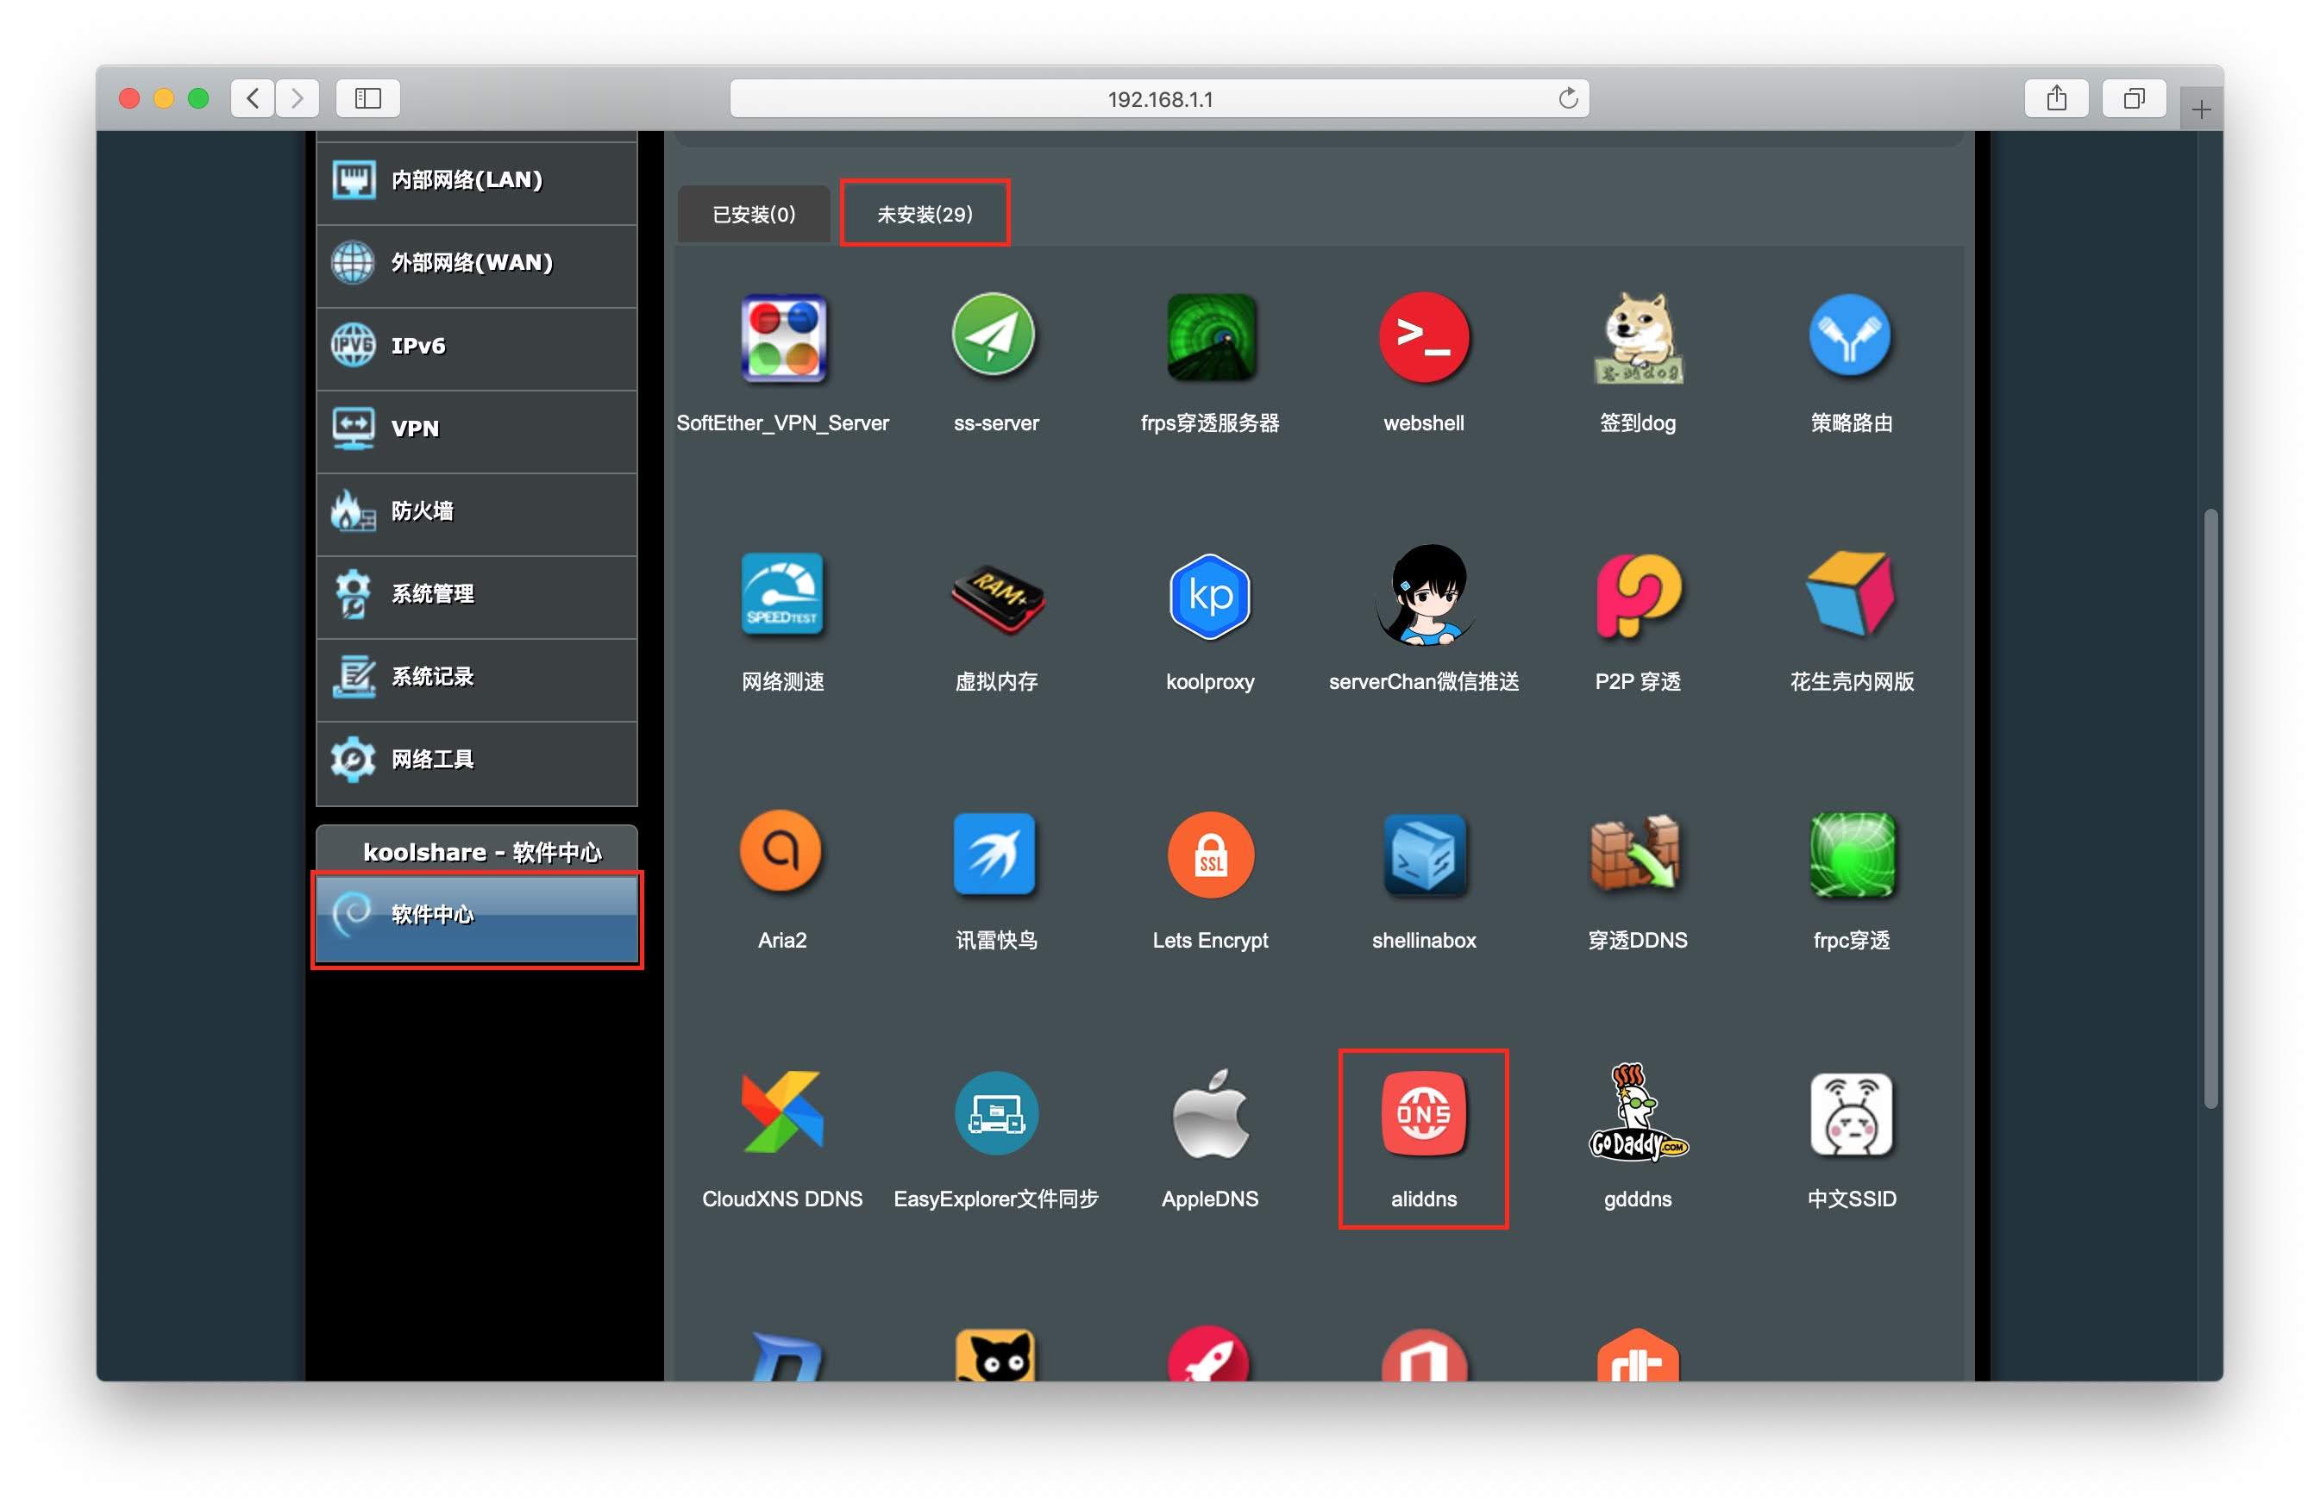This screenshot has width=2320, height=1509.
Task: Click the SoftEther_VPN_Server icon
Action: coord(781,337)
